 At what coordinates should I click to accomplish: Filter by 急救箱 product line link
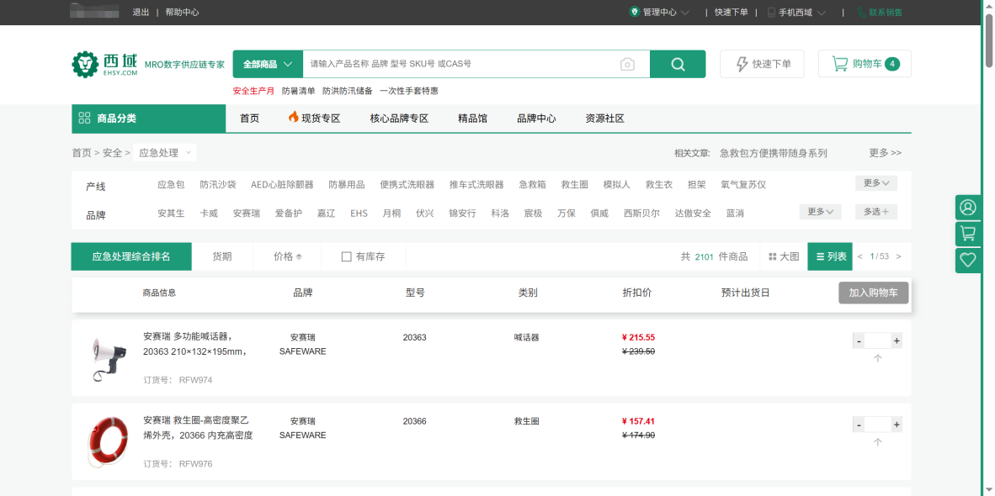[x=532, y=185]
